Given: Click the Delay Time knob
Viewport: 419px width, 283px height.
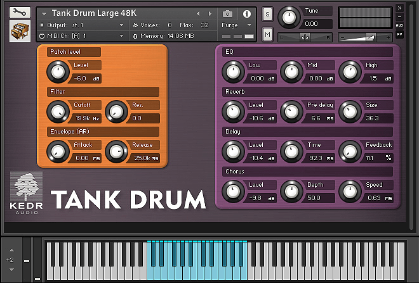Looking at the screenshot, I should point(291,151).
